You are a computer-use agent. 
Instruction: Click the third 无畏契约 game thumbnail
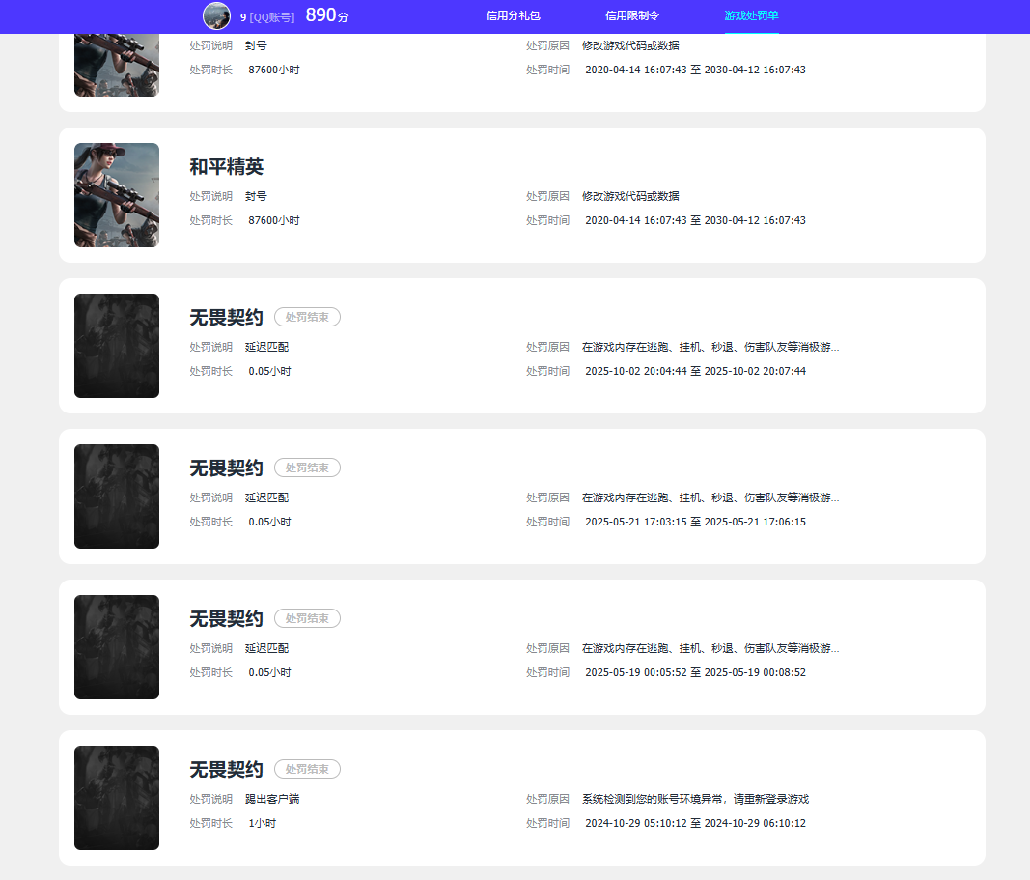[x=116, y=647]
